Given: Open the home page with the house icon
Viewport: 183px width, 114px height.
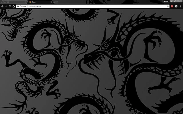Looking at the screenshot, I should pos(14,6).
